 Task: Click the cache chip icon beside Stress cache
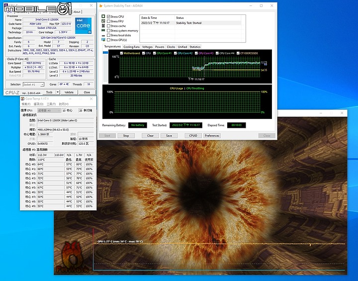(103, 26)
